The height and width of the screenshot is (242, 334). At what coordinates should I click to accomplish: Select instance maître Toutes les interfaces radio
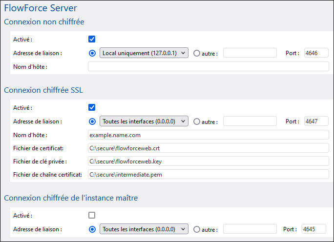click(93, 228)
